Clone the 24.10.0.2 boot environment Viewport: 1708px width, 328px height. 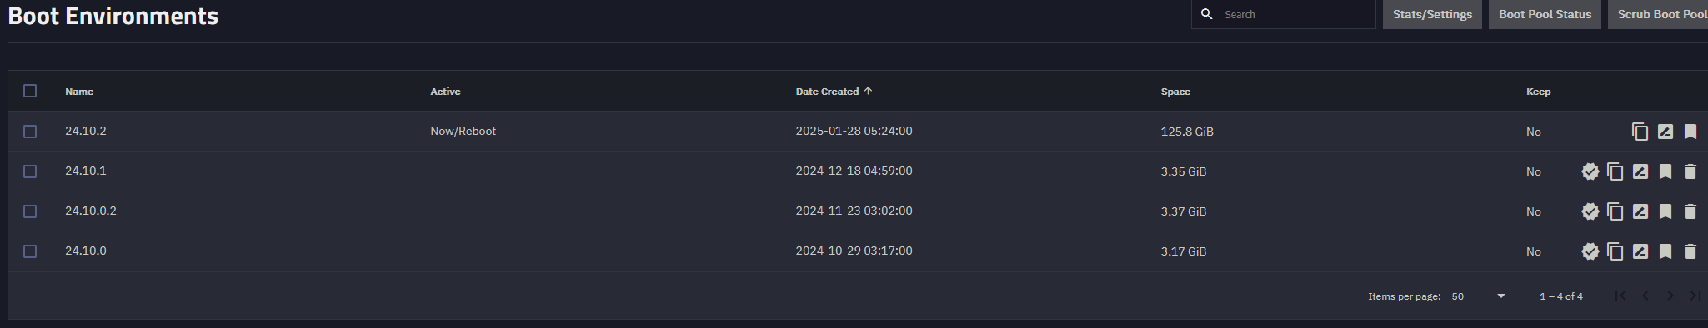[x=1615, y=211]
